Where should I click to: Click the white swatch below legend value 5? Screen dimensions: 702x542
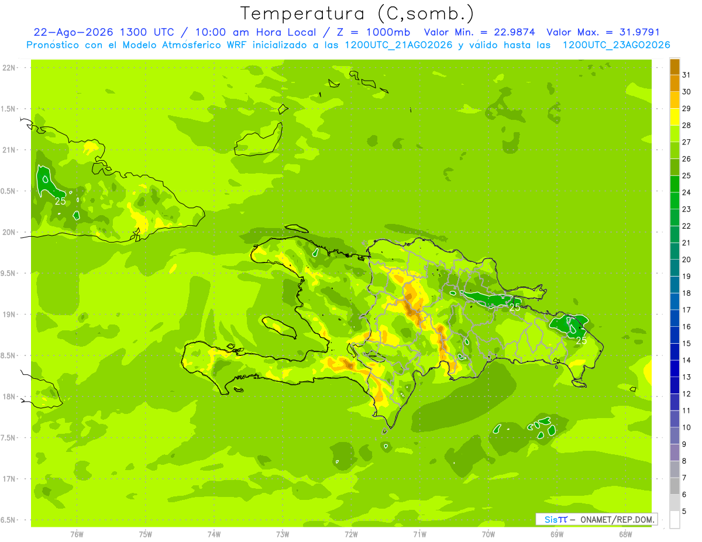click(x=675, y=520)
